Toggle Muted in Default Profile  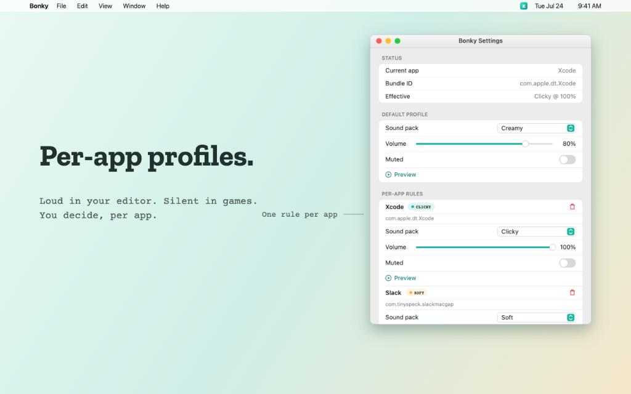click(568, 159)
